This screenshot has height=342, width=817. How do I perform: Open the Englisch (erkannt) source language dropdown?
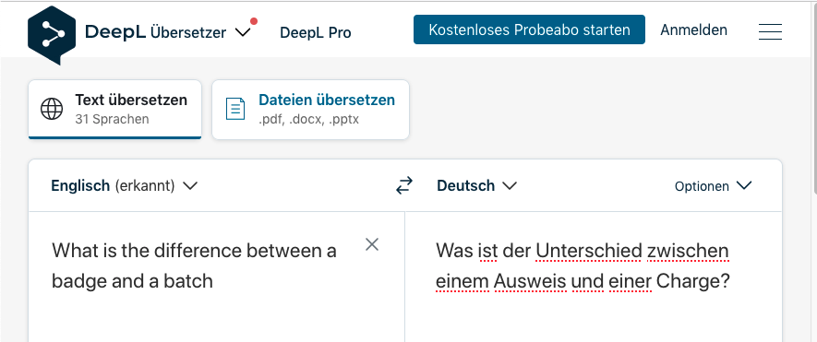124,185
